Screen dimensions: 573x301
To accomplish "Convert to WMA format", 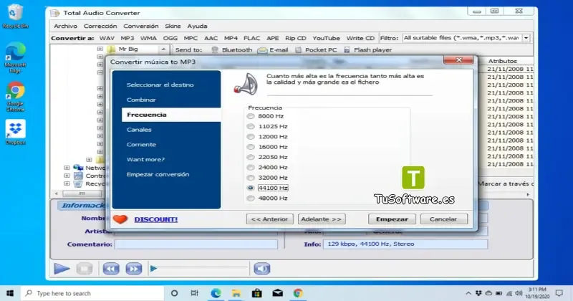I will 148,38.
